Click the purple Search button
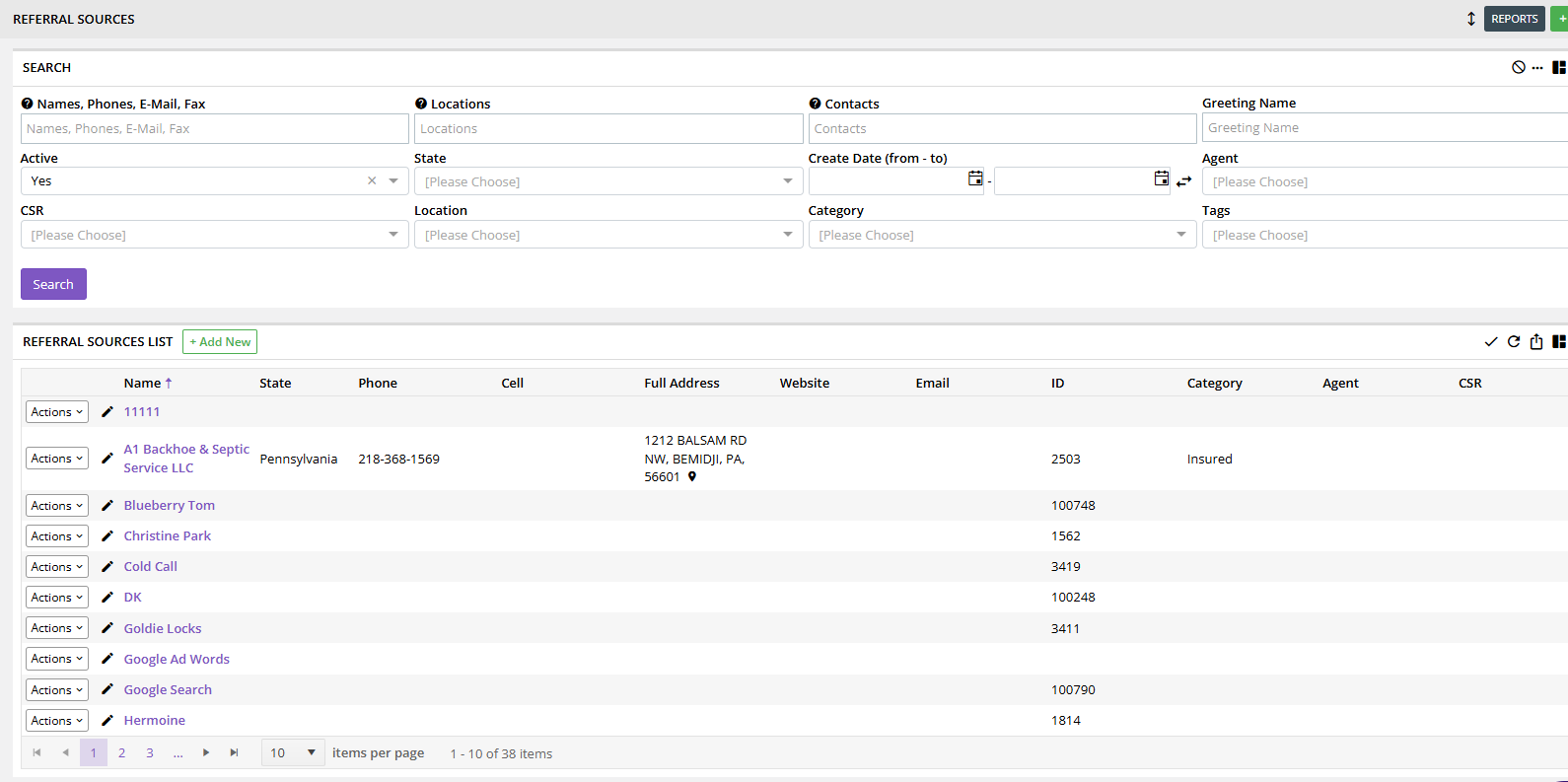 point(53,284)
